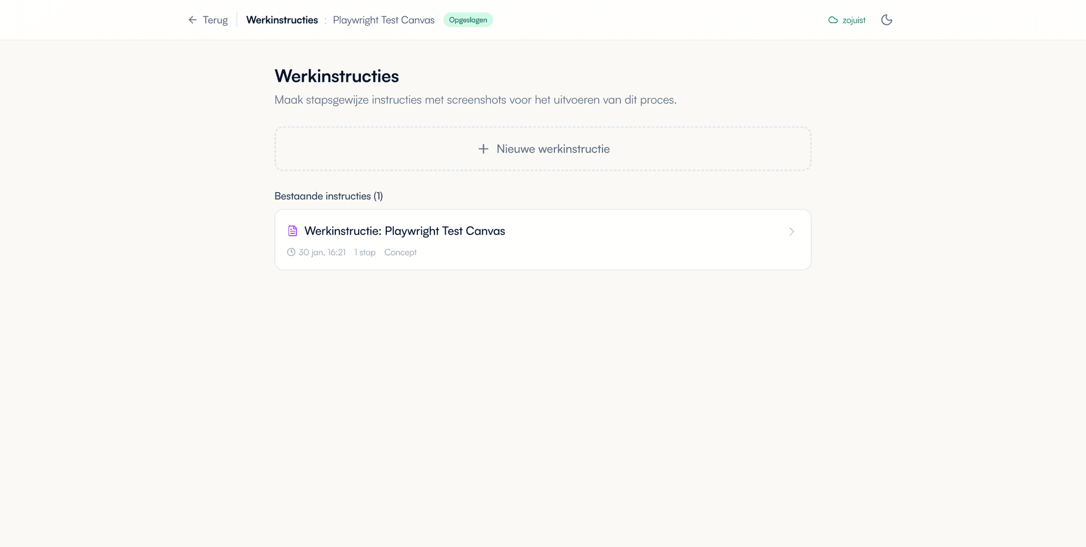
Task: Open "Werkinstructie: Playwright Test Canvas" title
Action: click(x=404, y=231)
